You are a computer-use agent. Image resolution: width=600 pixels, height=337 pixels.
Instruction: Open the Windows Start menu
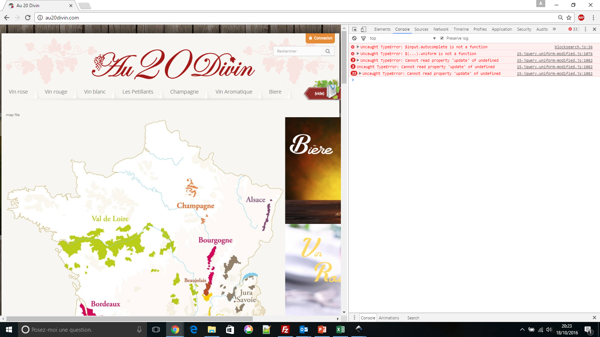click(x=9, y=330)
